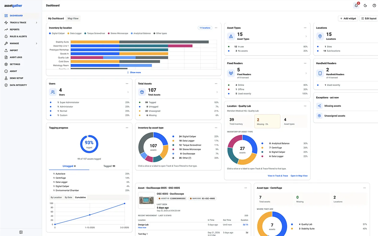The image size is (378, 236).
Task: Open Reports in sidebar
Action: click(x=21, y=29)
